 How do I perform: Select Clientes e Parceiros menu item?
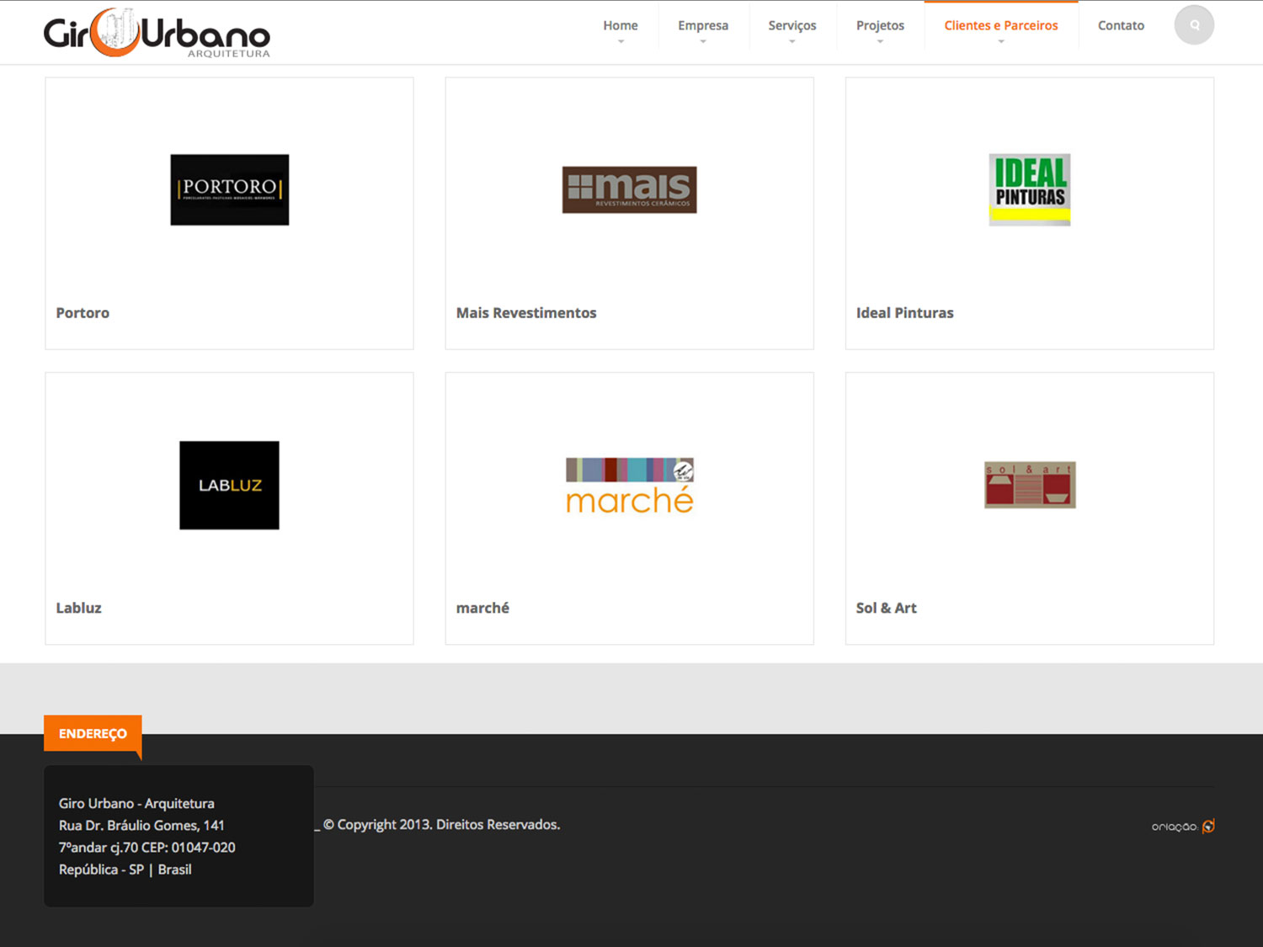pos(1001,25)
